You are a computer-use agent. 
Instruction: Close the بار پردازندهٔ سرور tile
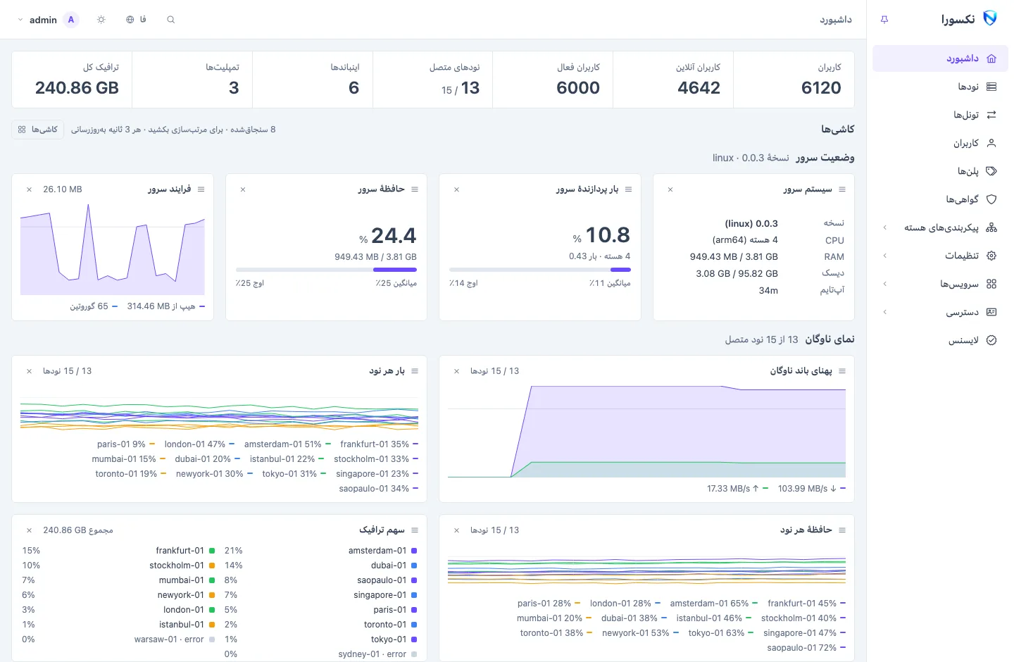[457, 189]
